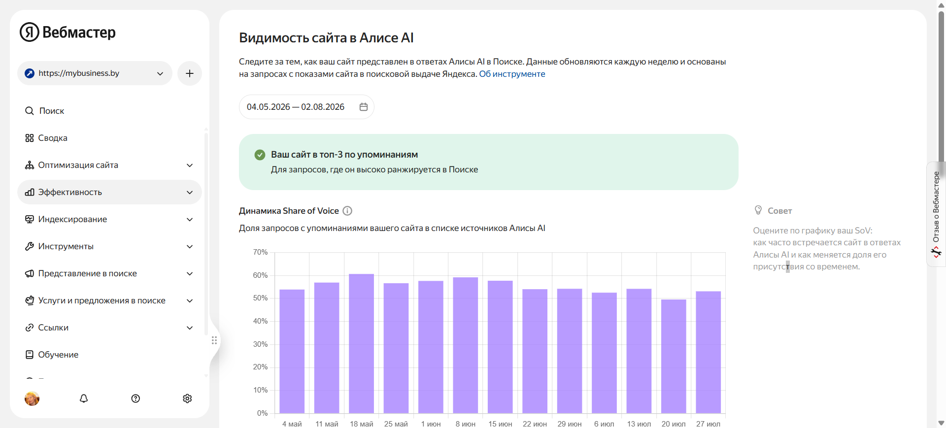
Task: Click the date range field 04.05.2026 — 02.08.2026
Action: 306,107
